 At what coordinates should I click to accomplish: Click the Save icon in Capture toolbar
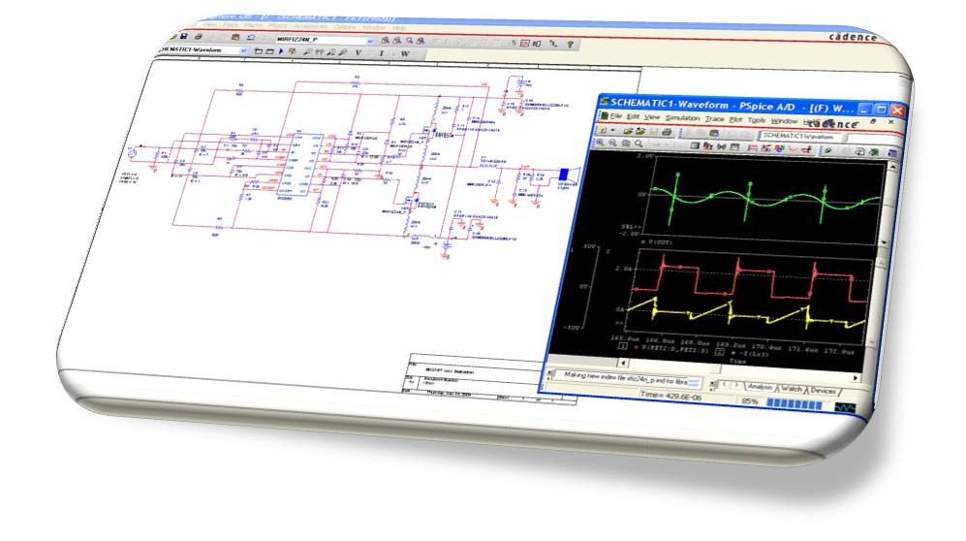[x=183, y=37]
